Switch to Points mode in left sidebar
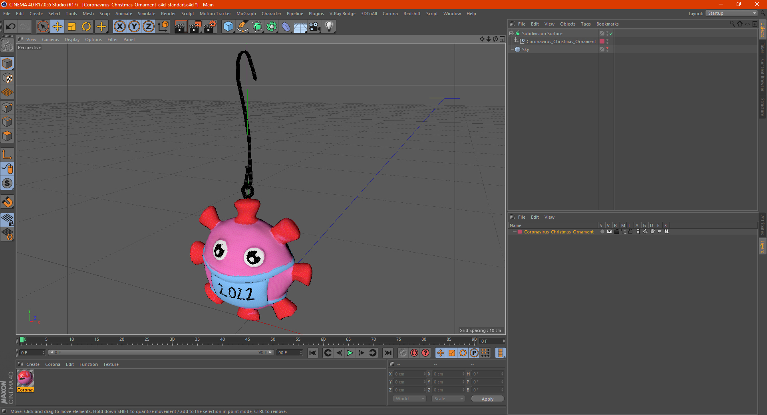The height and width of the screenshot is (415, 767). 7,107
